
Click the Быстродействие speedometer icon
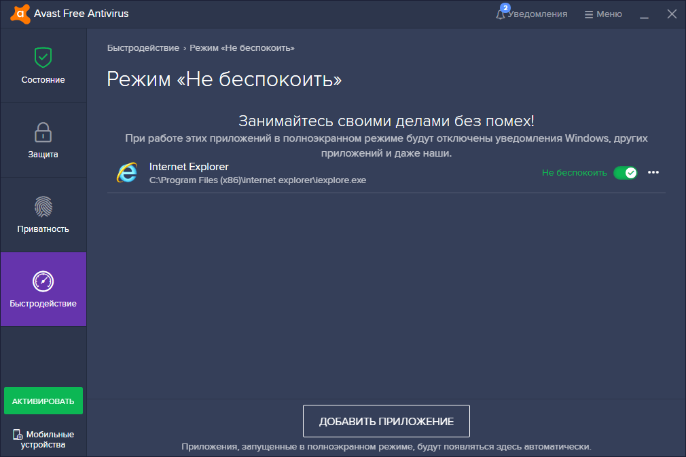(43, 282)
